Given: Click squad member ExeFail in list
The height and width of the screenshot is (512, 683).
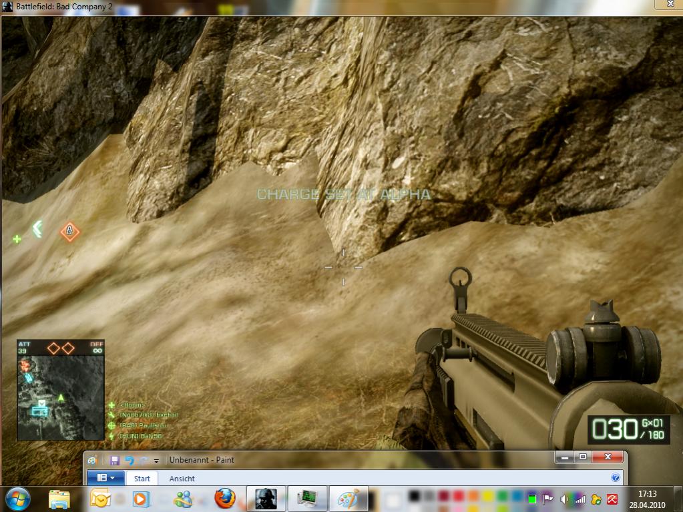Looking at the screenshot, I should click(x=148, y=415).
